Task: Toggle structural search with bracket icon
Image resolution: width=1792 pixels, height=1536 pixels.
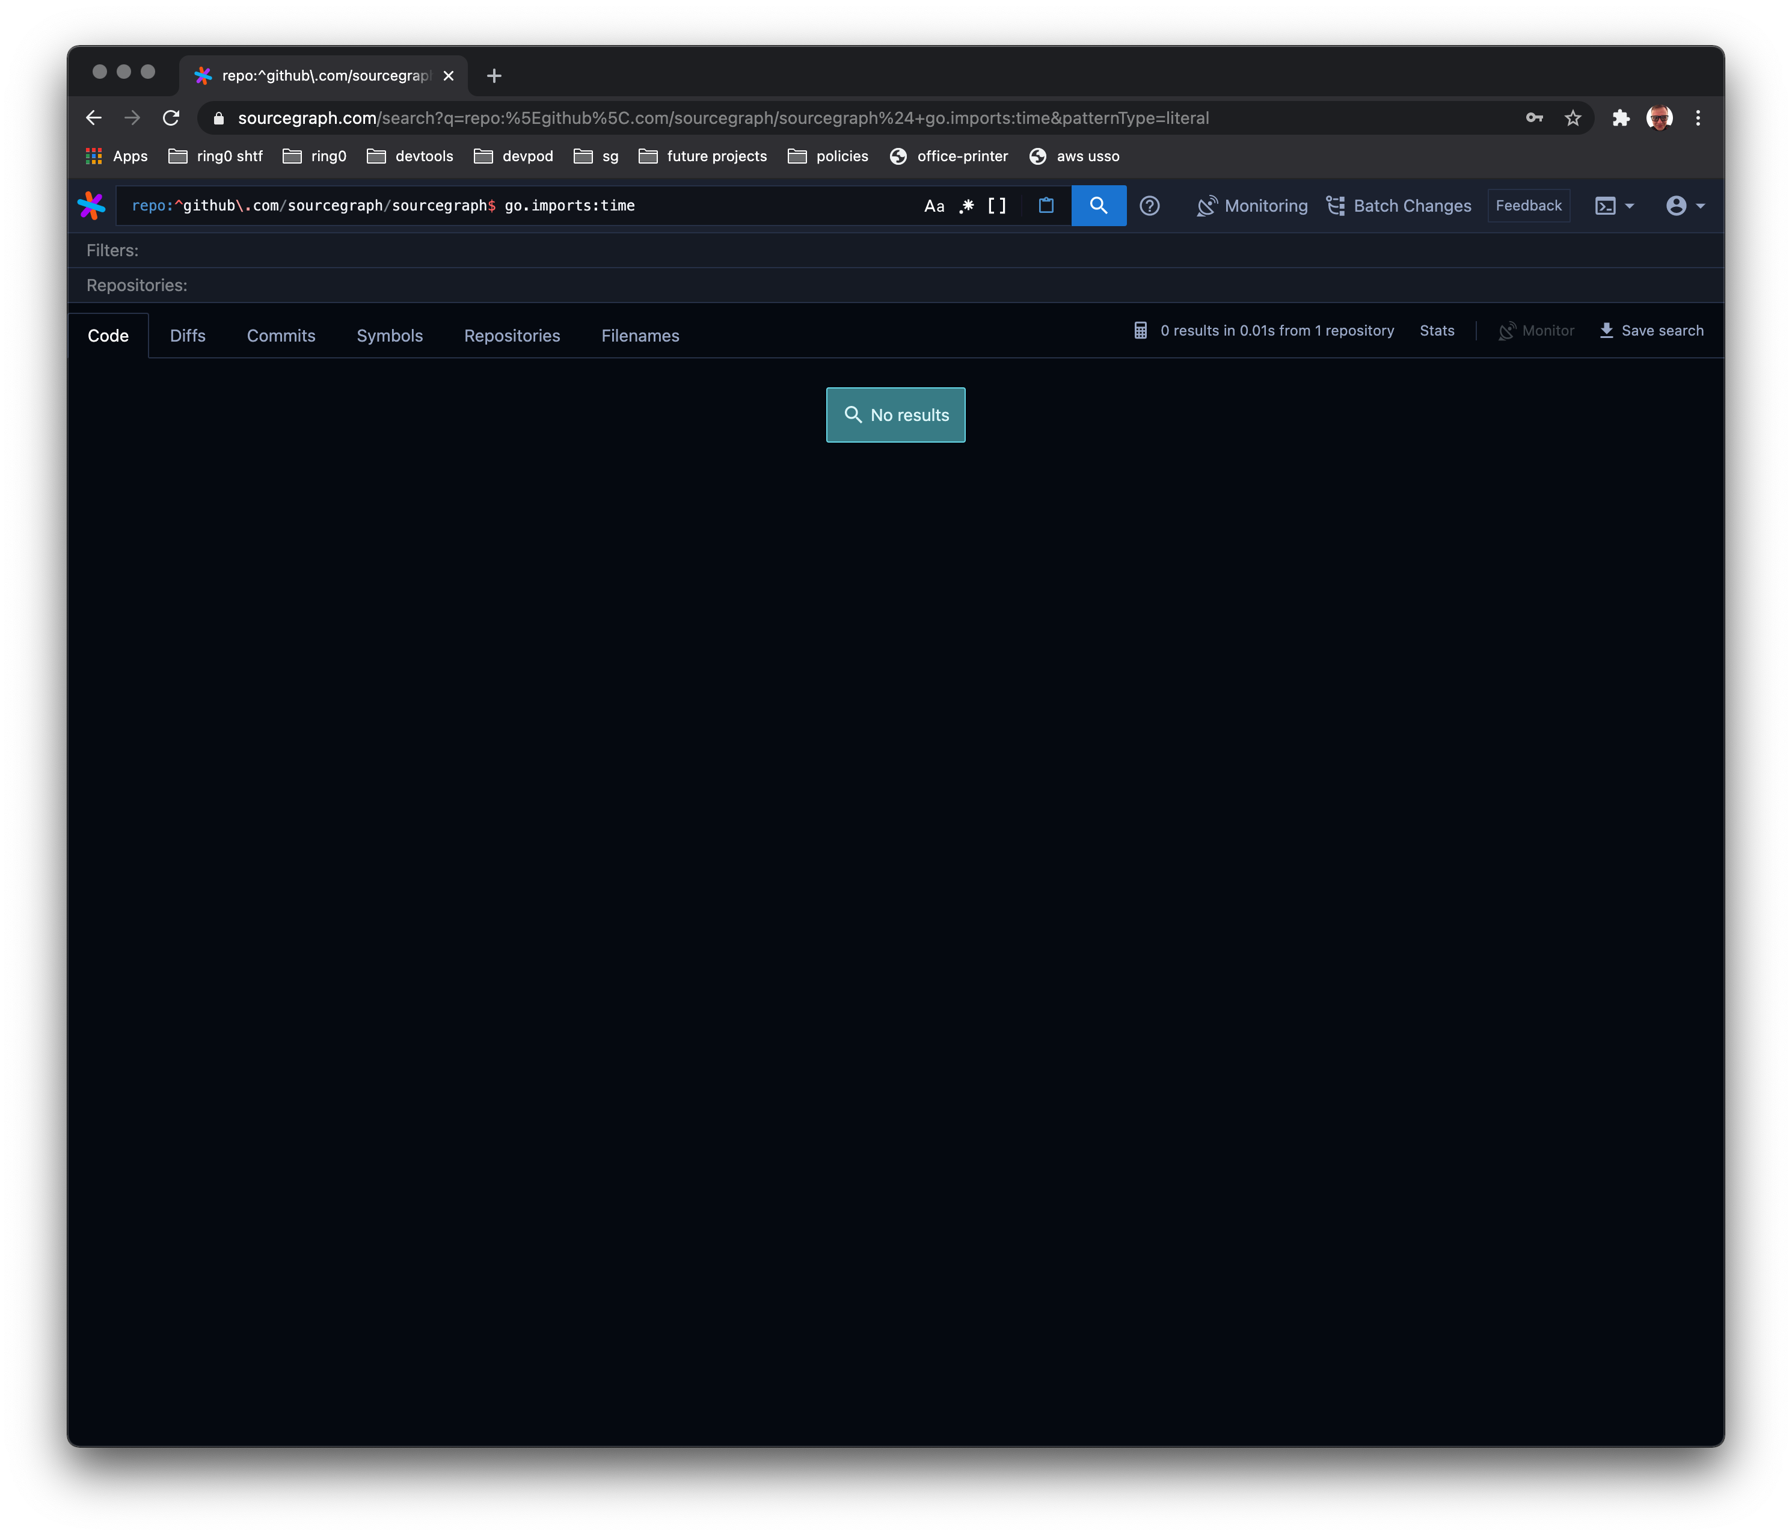Action: click(x=997, y=206)
